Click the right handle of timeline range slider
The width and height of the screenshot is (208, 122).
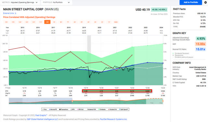(163, 101)
